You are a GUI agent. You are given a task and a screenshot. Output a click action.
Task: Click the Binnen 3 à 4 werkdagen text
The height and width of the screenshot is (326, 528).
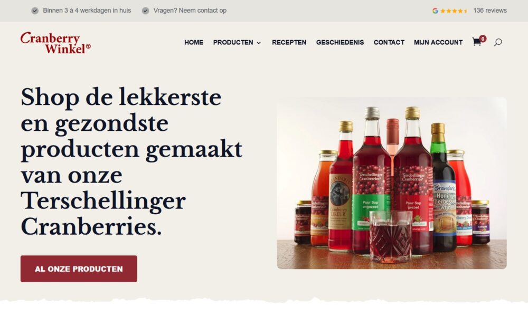(87, 11)
